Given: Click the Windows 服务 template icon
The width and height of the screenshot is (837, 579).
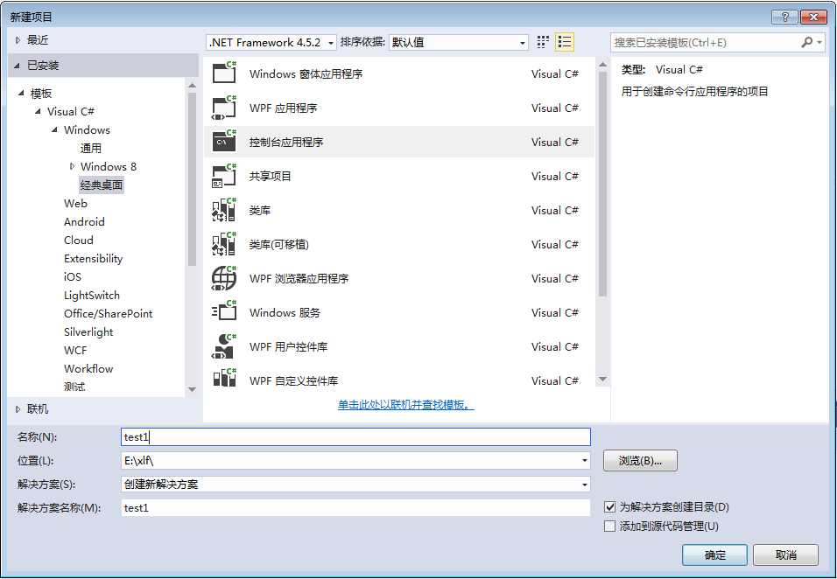Looking at the screenshot, I should pyautogui.click(x=224, y=312).
